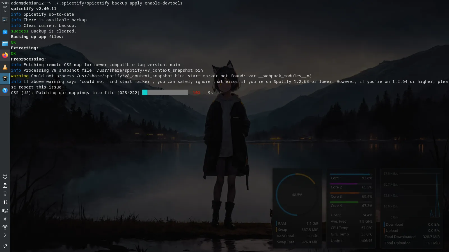
Task: Open the clock showing 22:00 Tue 17
Action: (x=5, y=7)
